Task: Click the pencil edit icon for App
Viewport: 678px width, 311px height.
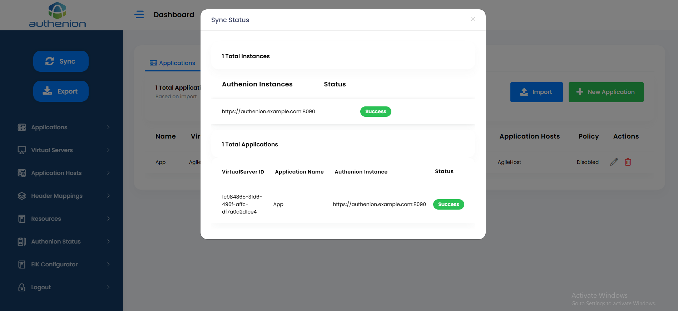Action: click(614, 162)
